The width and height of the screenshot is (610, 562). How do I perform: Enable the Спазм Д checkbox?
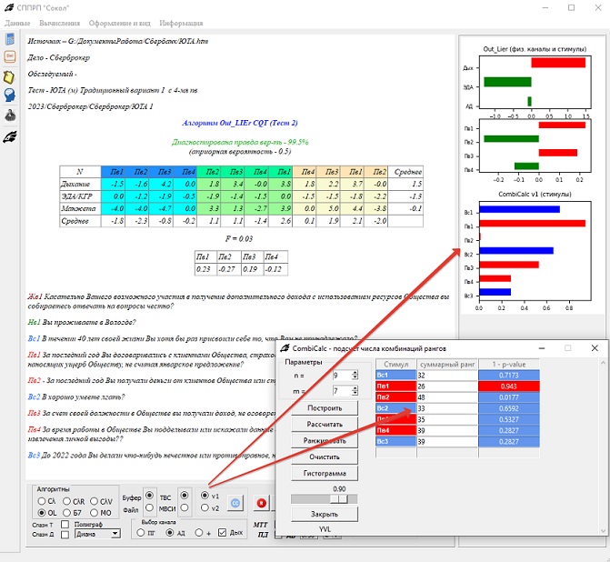(x=65, y=535)
